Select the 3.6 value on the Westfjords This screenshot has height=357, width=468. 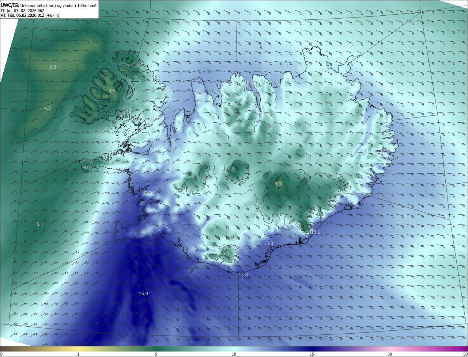point(112,91)
